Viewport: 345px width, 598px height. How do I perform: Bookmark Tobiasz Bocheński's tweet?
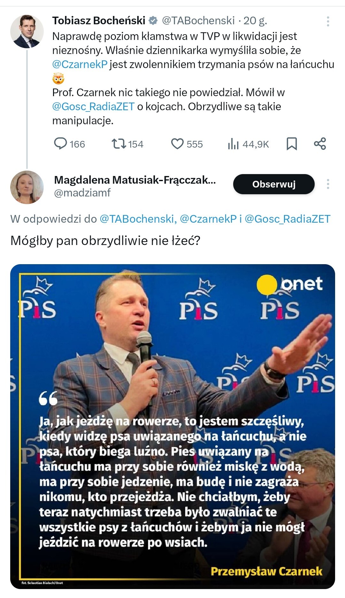(x=291, y=144)
